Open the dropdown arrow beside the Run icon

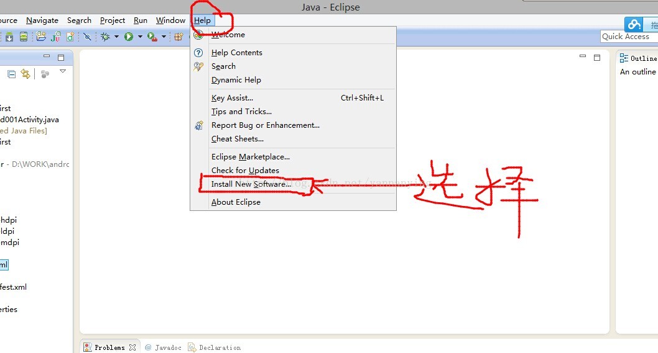140,37
